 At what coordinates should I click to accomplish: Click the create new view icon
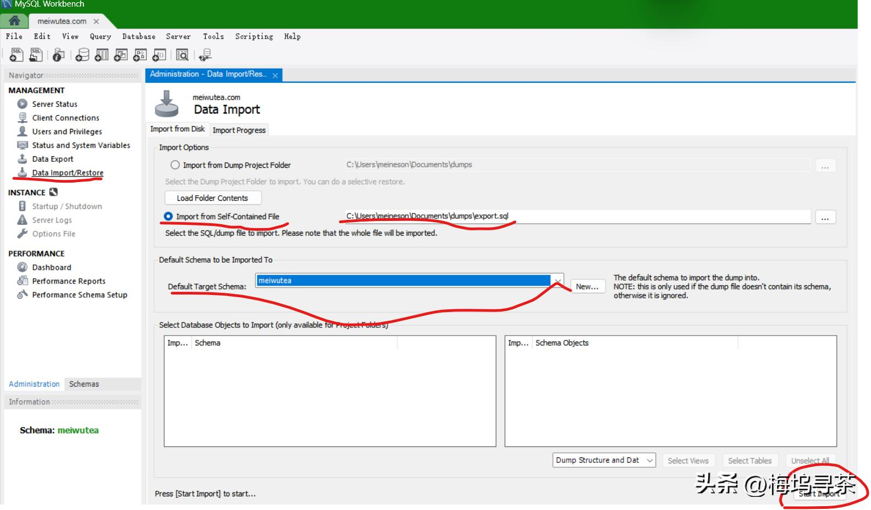121,55
